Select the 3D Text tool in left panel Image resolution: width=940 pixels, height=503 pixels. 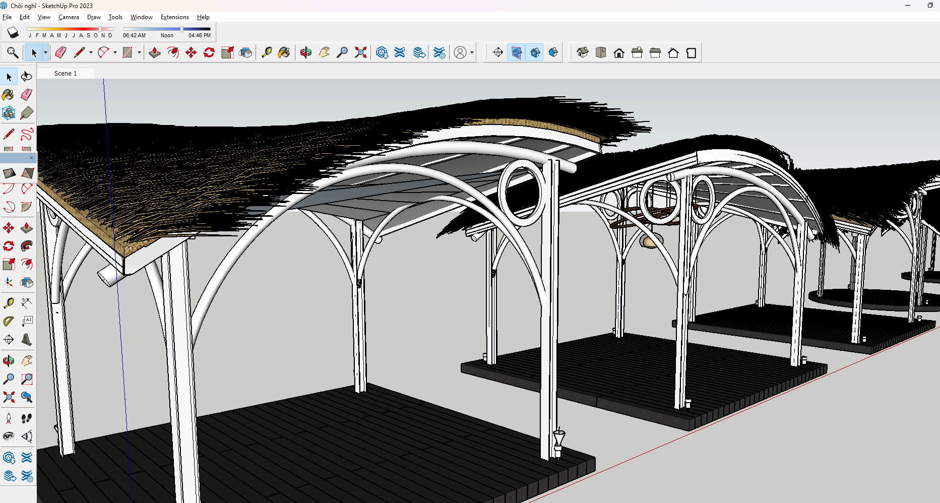tap(27, 339)
